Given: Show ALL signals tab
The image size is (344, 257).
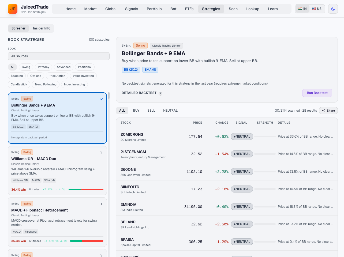Looking at the screenshot, I should [x=122, y=111].
